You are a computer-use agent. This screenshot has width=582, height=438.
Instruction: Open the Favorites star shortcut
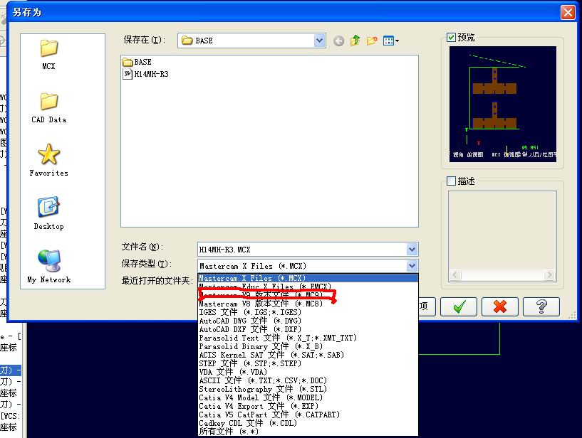point(48,161)
